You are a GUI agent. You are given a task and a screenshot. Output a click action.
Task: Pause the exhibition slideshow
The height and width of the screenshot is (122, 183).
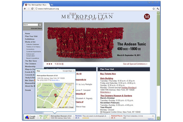[x=49, y=64]
